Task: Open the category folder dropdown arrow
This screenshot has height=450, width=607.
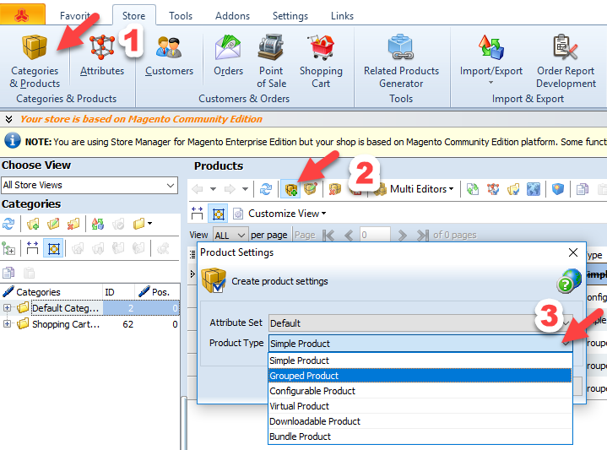Action: (149, 224)
